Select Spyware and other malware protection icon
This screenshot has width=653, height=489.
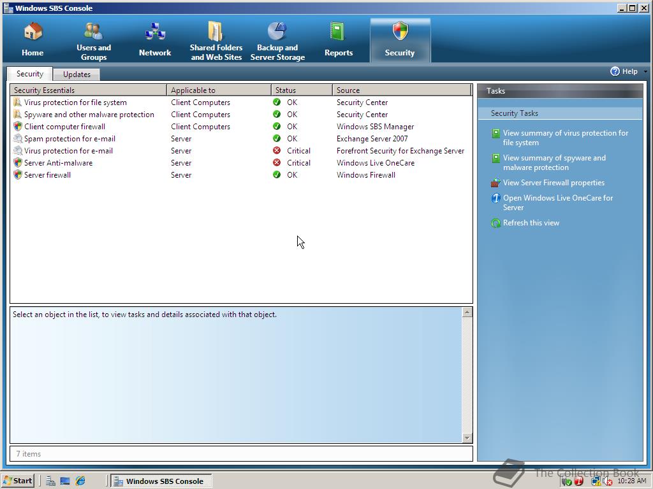coord(17,115)
